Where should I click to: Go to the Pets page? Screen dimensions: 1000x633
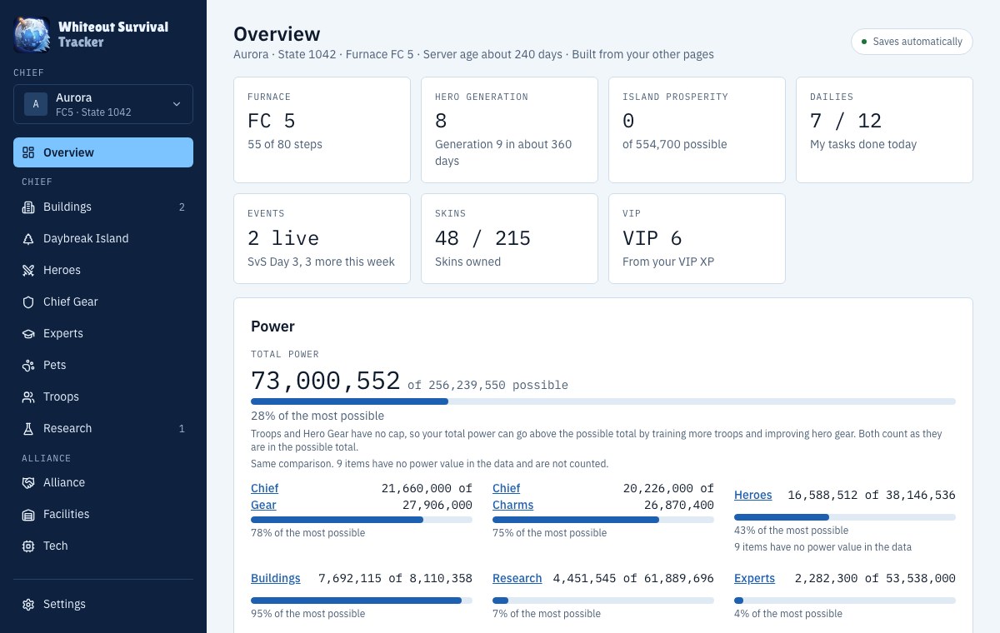click(103, 365)
